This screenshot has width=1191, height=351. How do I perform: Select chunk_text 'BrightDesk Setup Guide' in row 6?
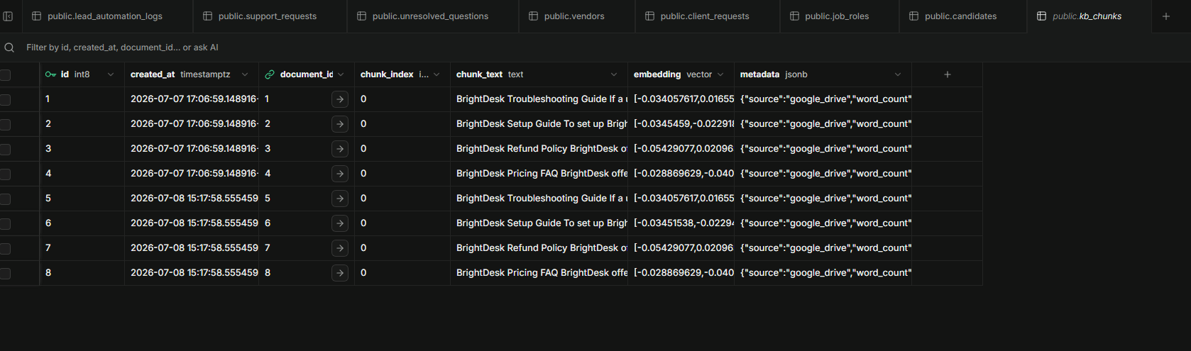tap(539, 223)
